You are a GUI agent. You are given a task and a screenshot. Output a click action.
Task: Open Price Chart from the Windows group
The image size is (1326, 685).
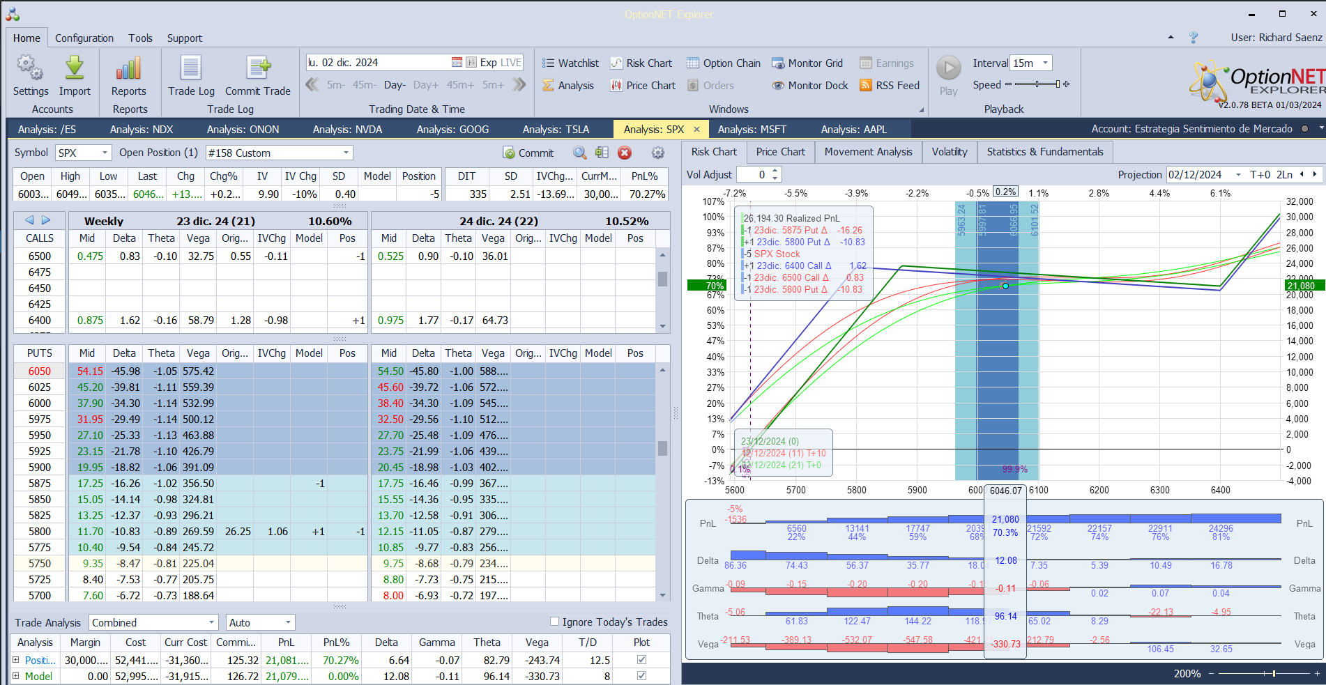[643, 86]
